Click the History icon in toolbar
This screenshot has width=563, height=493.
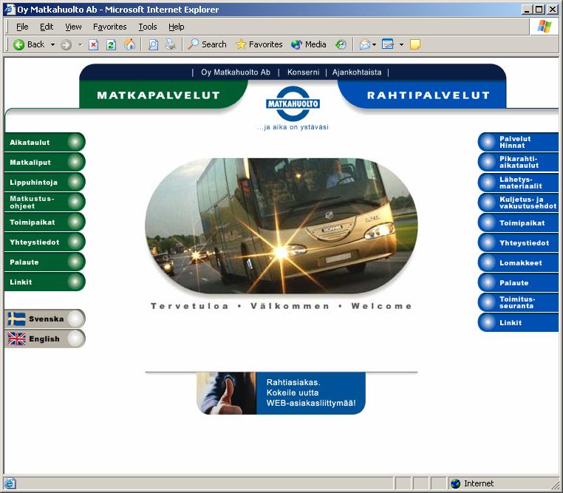(x=341, y=44)
